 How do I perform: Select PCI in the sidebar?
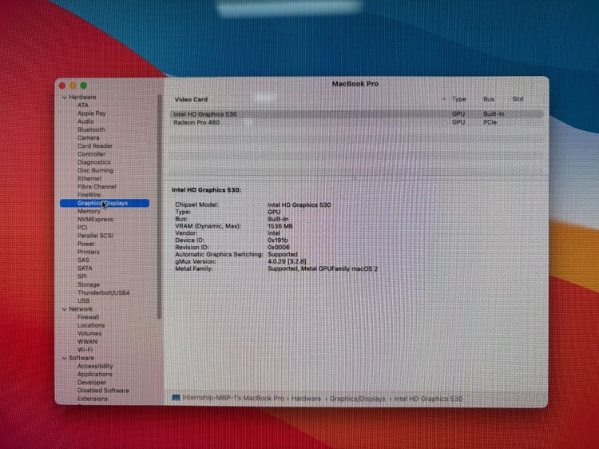pyautogui.click(x=82, y=228)
